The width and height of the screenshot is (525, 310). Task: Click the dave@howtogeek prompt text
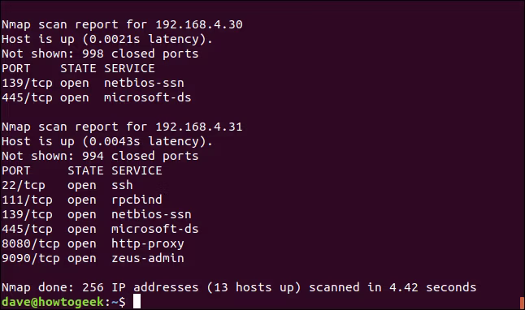tap(53, 303)
